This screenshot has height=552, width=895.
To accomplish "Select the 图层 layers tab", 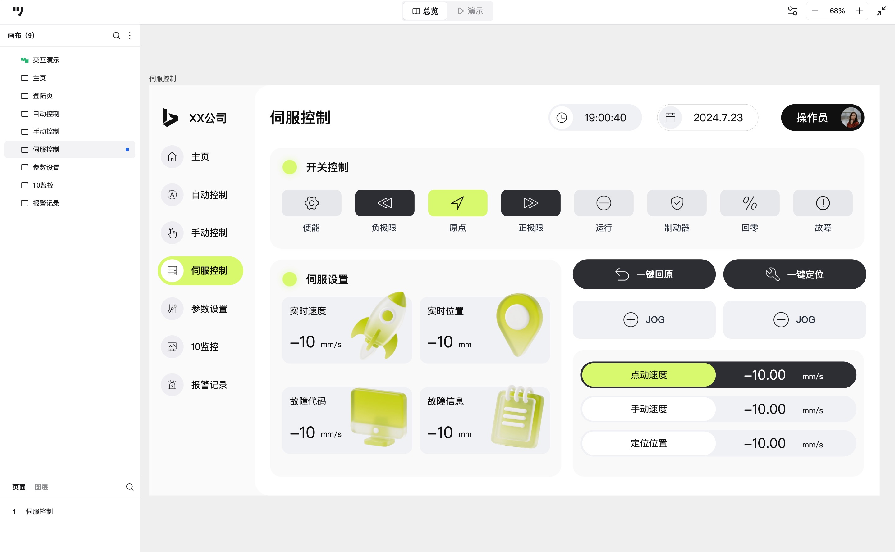I will click(x=41, y=487).
